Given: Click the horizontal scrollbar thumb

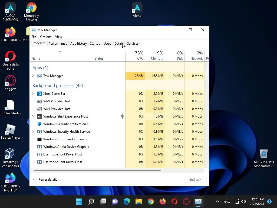Looking at the screenshot, I should (97, 171).
